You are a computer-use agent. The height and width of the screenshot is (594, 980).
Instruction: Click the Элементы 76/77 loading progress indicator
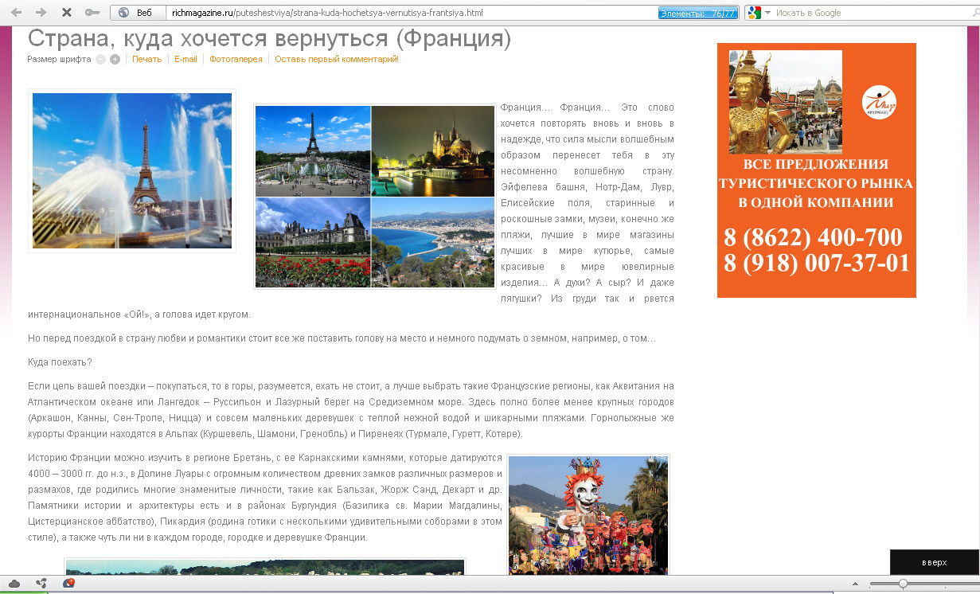click(x=697, y=14)
